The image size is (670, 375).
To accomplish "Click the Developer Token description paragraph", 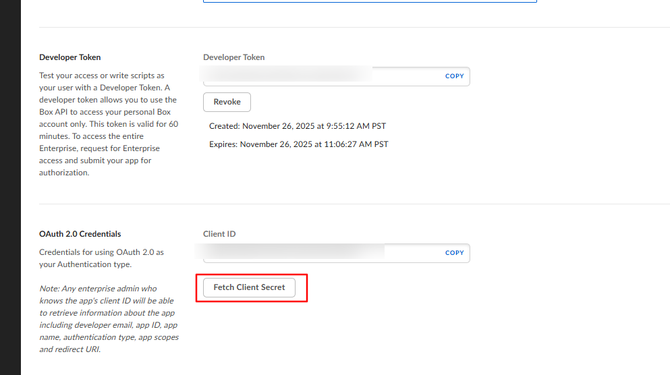I will [x=109, y=124].
